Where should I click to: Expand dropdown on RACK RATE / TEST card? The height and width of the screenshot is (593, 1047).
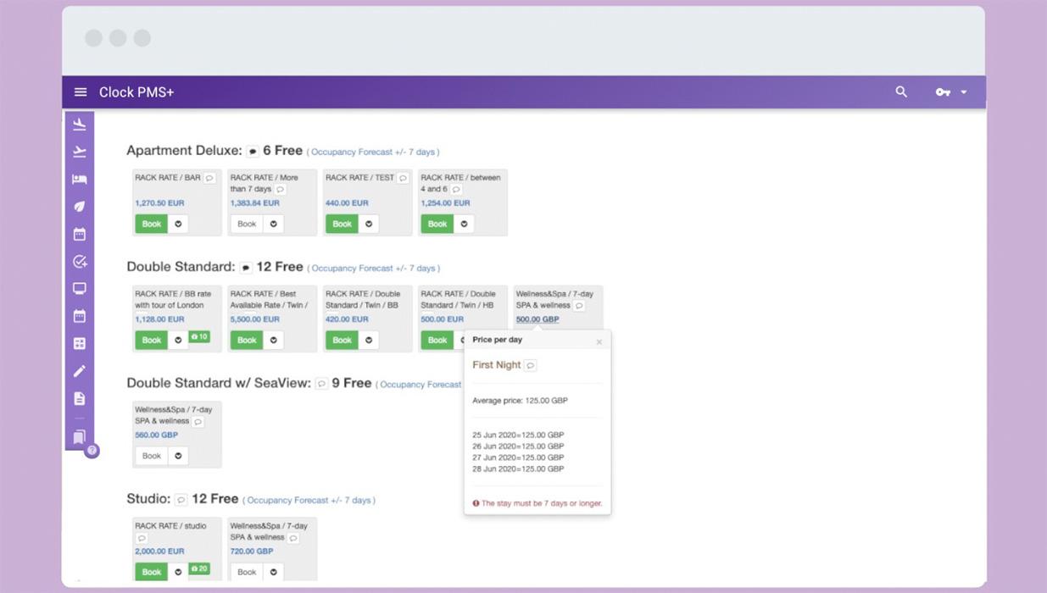[369, 224]
